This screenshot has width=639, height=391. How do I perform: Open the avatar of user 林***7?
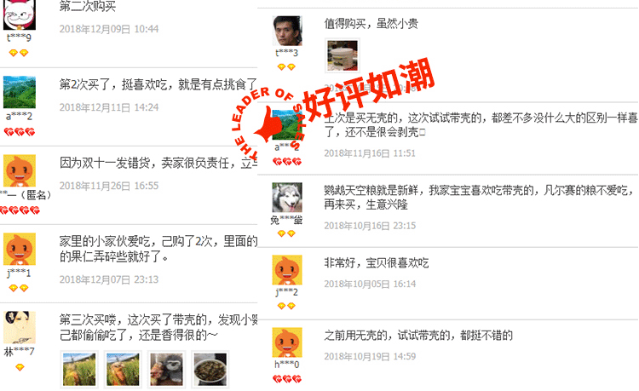point(19,327)
